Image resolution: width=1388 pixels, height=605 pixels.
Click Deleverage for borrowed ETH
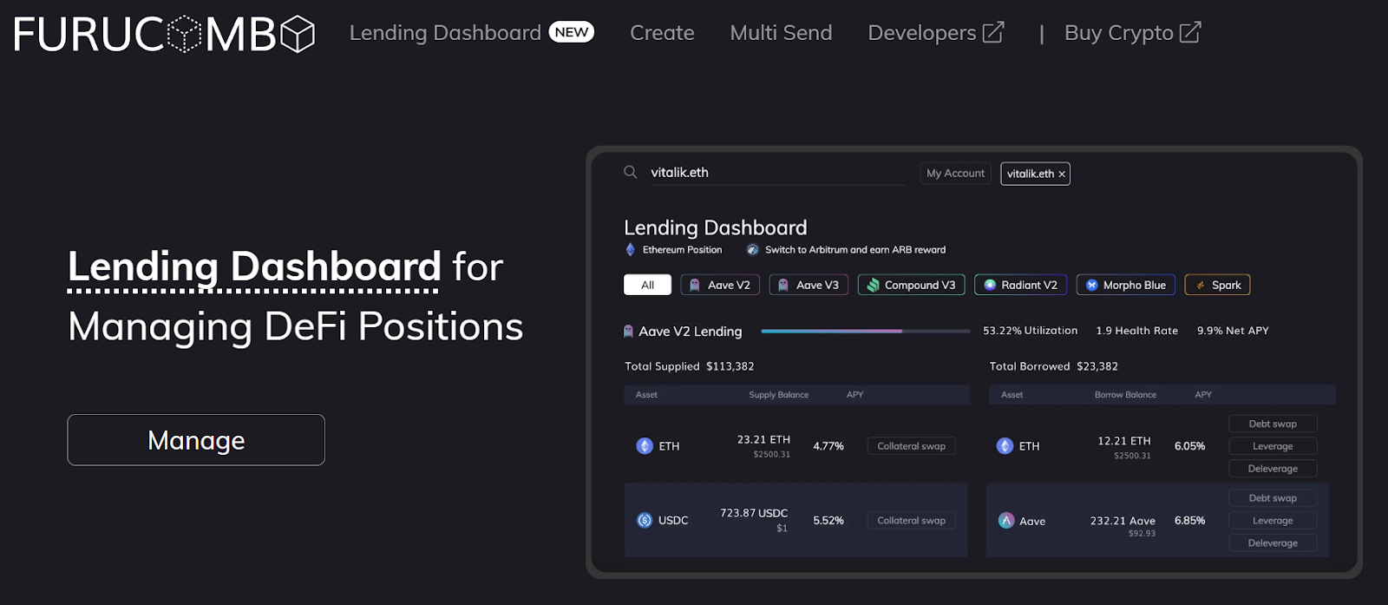coord(1273,469)
